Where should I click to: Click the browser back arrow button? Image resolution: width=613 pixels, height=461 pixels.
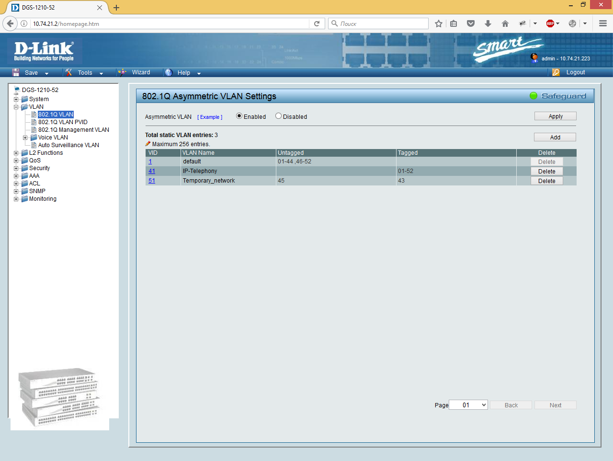click(x=10, y=23)
